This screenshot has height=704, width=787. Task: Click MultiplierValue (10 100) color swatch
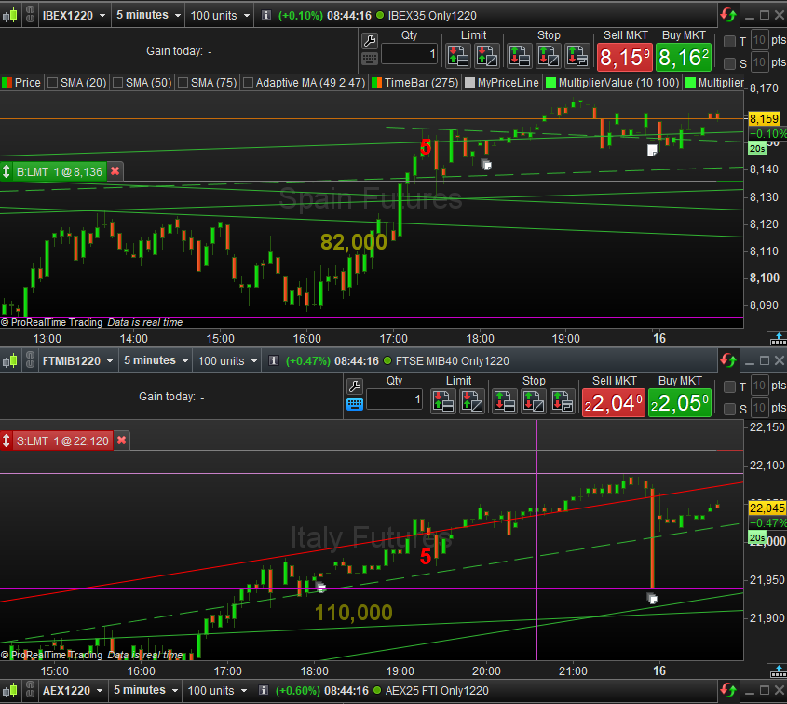pos(550,83)
